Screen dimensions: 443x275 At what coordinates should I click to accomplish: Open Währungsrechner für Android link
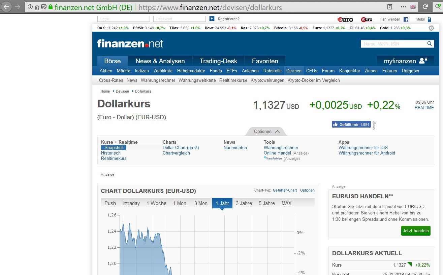[x=367, y=153]
